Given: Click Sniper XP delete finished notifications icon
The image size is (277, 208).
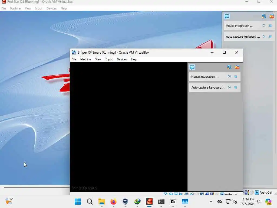Looking at the screenshot, I should 237,67.
